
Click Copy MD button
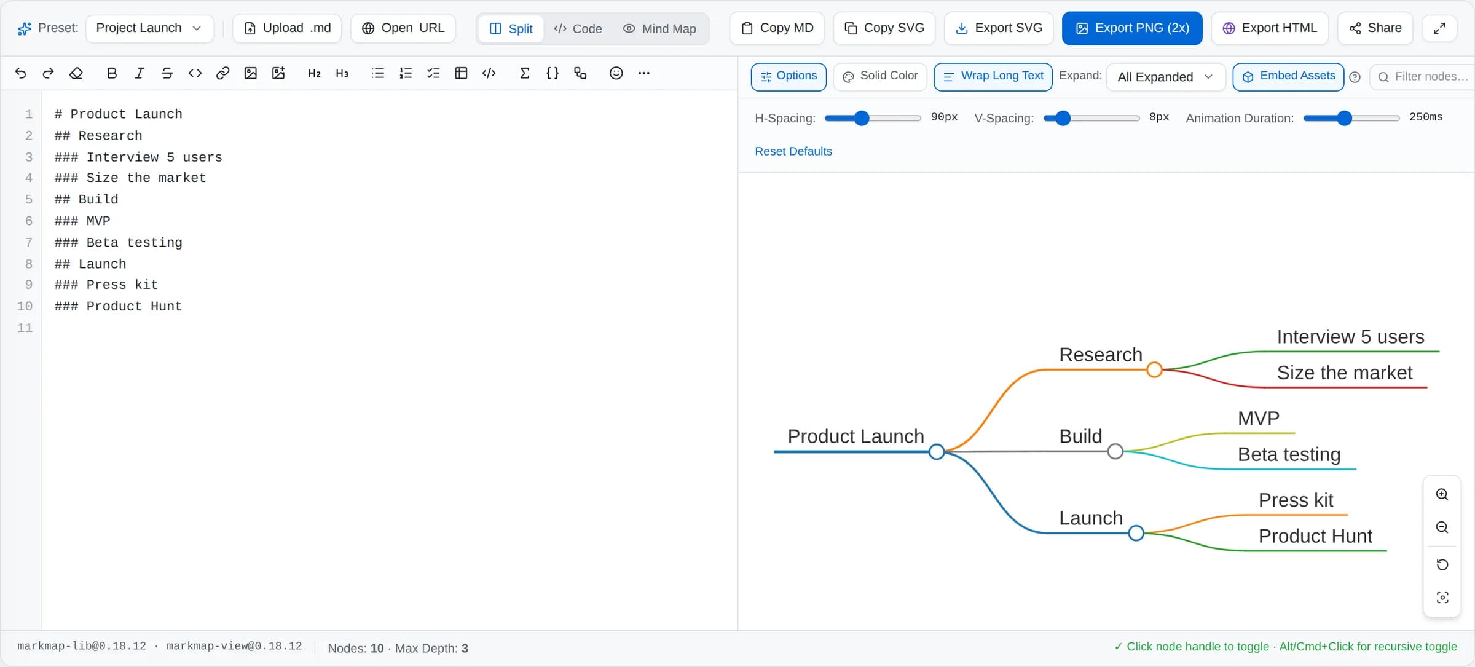[777, 28]
